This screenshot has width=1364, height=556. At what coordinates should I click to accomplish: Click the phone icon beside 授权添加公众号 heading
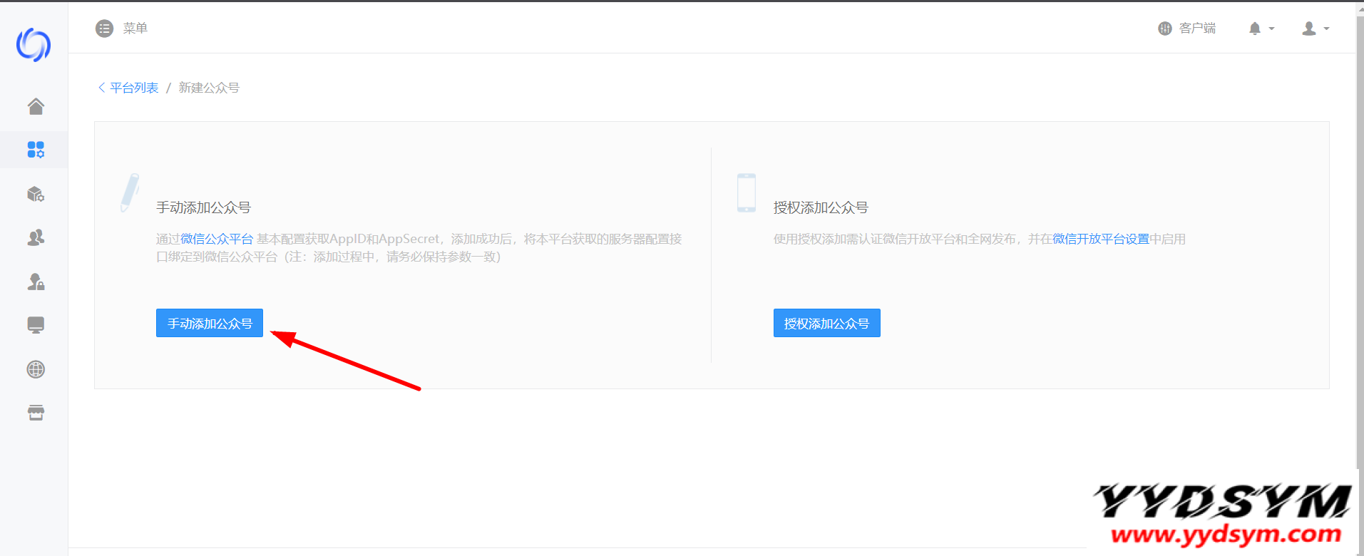pos(747,192)
